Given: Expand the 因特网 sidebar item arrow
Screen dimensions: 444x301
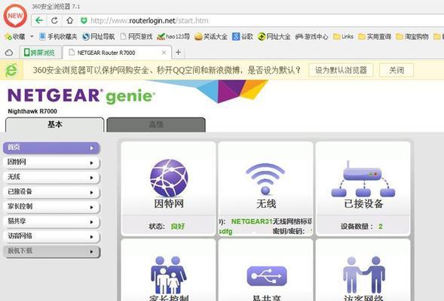Looking at the screenshot, I should click(x=91, y=163).
